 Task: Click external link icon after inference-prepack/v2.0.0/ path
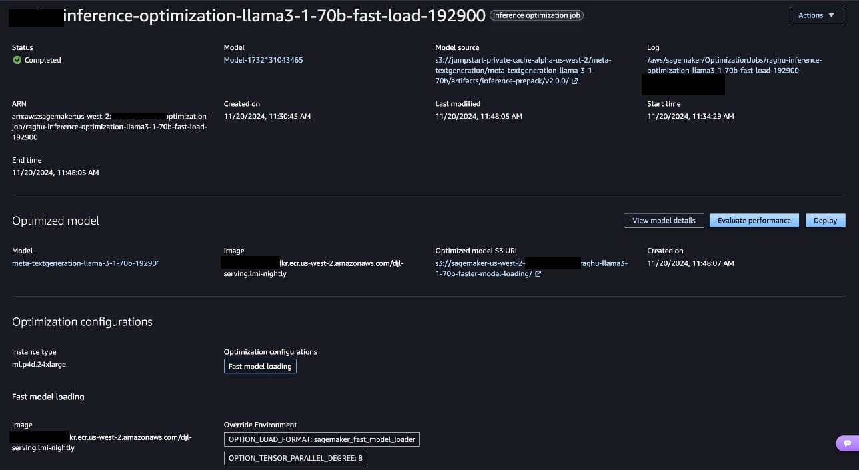[574, 81]
